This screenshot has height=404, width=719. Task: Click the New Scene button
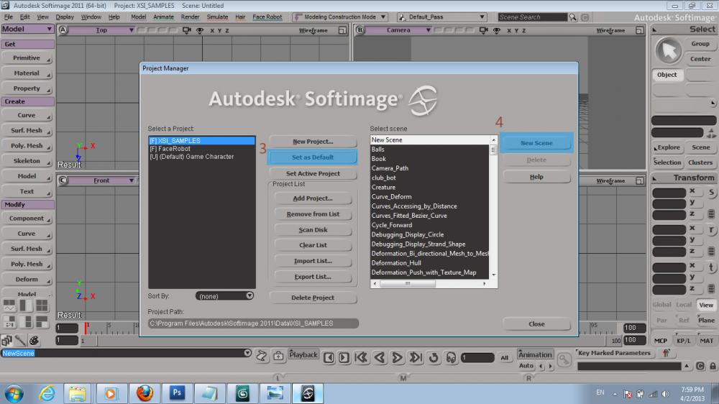point(536,143)
